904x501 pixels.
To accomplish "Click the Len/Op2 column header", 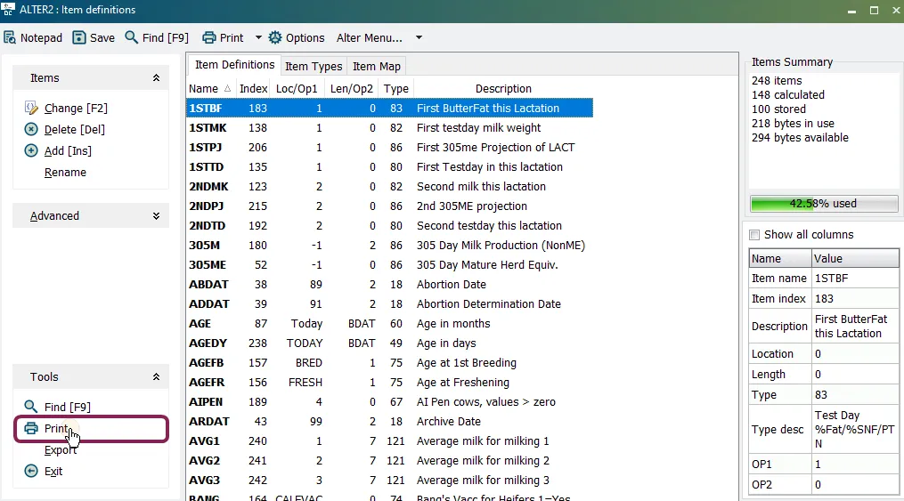I will click(x=352, y=89).
